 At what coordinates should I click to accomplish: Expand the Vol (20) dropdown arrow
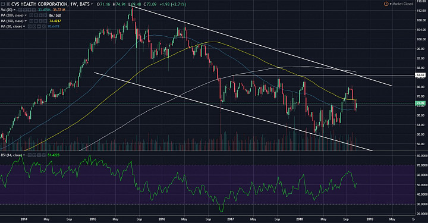click(x=14, y=10)
